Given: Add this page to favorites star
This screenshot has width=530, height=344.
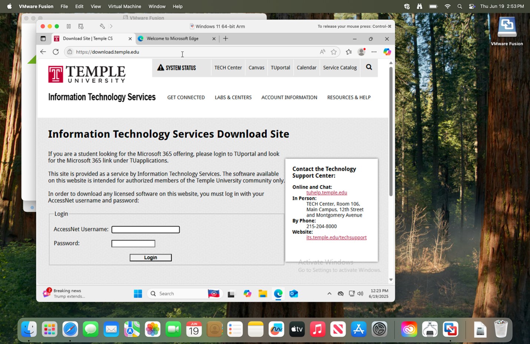Looking at the screenshot, I should [x=334, y=52].
